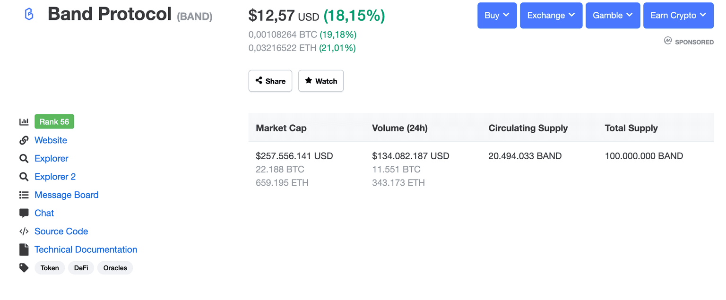Image resolution: width=726 pixels, height=300 pixels.
Task: Click the list icon beside Message Board
Action: click(x=24, y=195)
